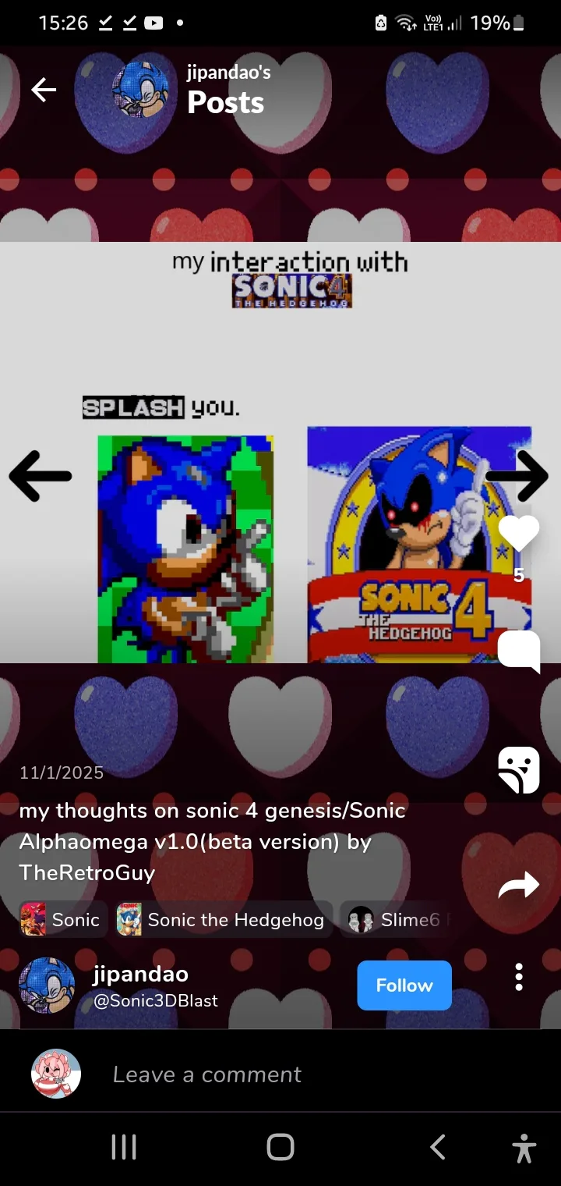
Task: Open the Sonic the Hedgehog community tag
Action: tap(224, 920)
